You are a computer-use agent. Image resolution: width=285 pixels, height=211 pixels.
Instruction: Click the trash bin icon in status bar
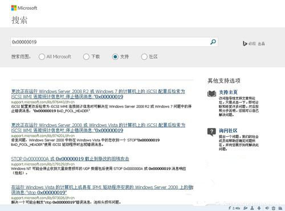click(x=274, y=208)
